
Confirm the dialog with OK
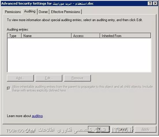pyautogui.click(x=99, y=129)
